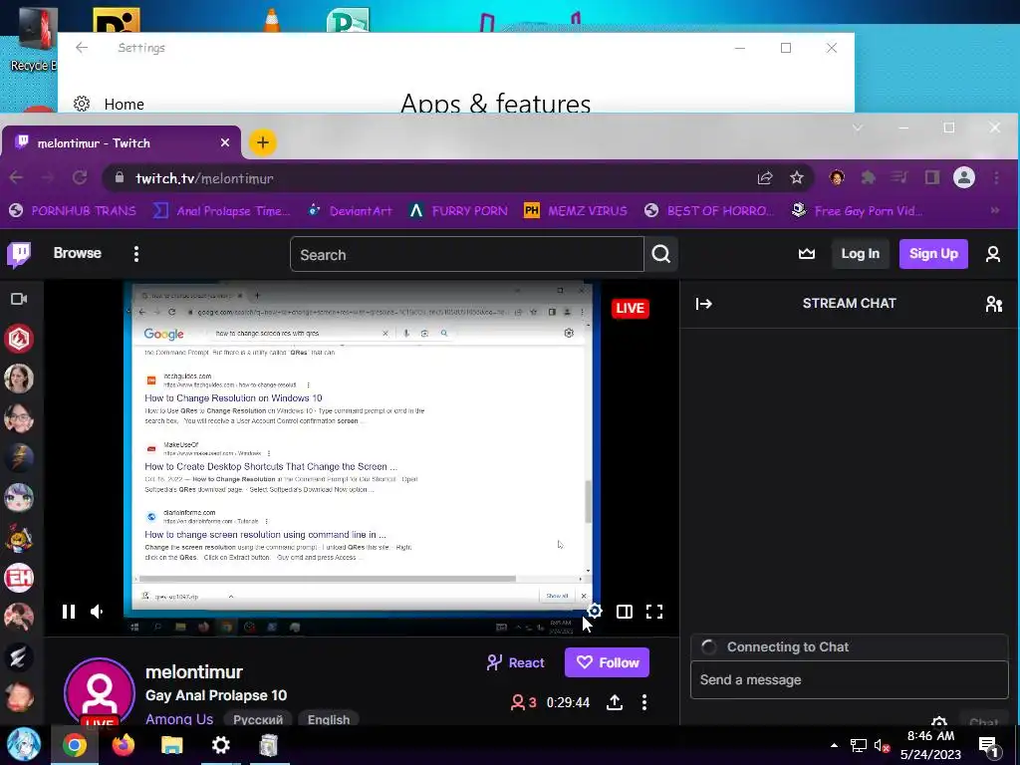The image size is (1020, 765).
Task: Expand the bookmarks overflow chevron
Action: 995,210
